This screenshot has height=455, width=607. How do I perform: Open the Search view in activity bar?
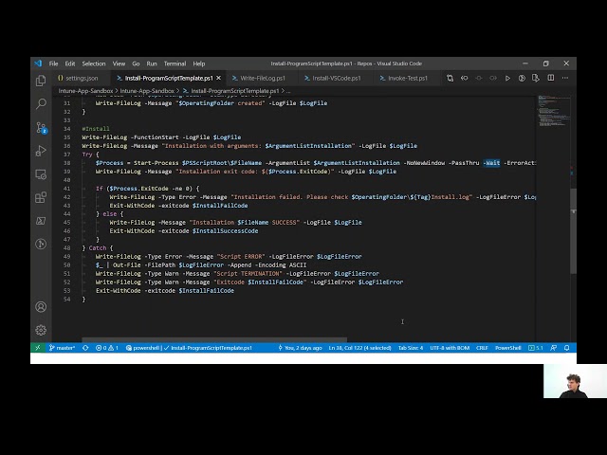[x=41, y=103]
